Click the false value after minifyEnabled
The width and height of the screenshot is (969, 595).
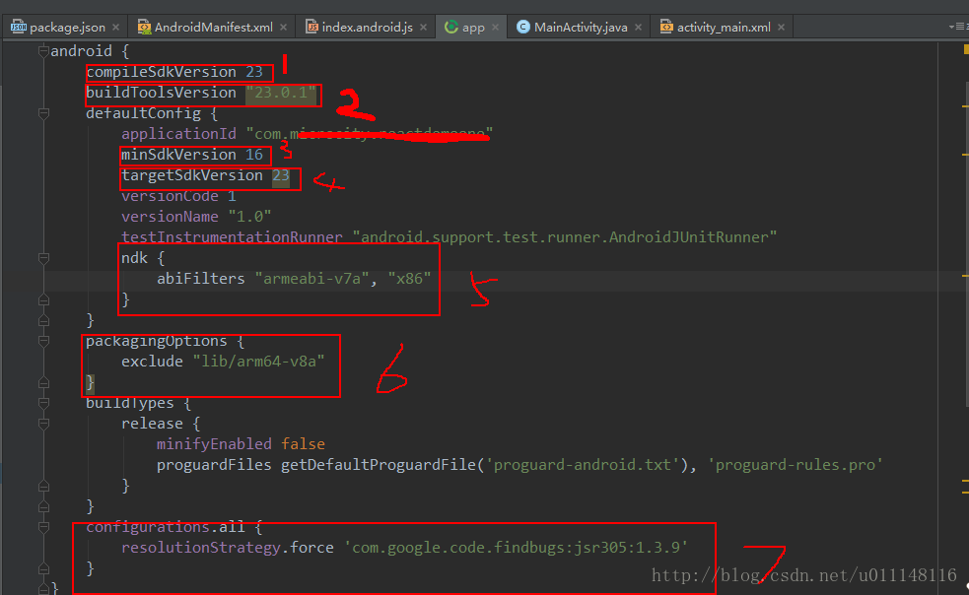[303, 445]
